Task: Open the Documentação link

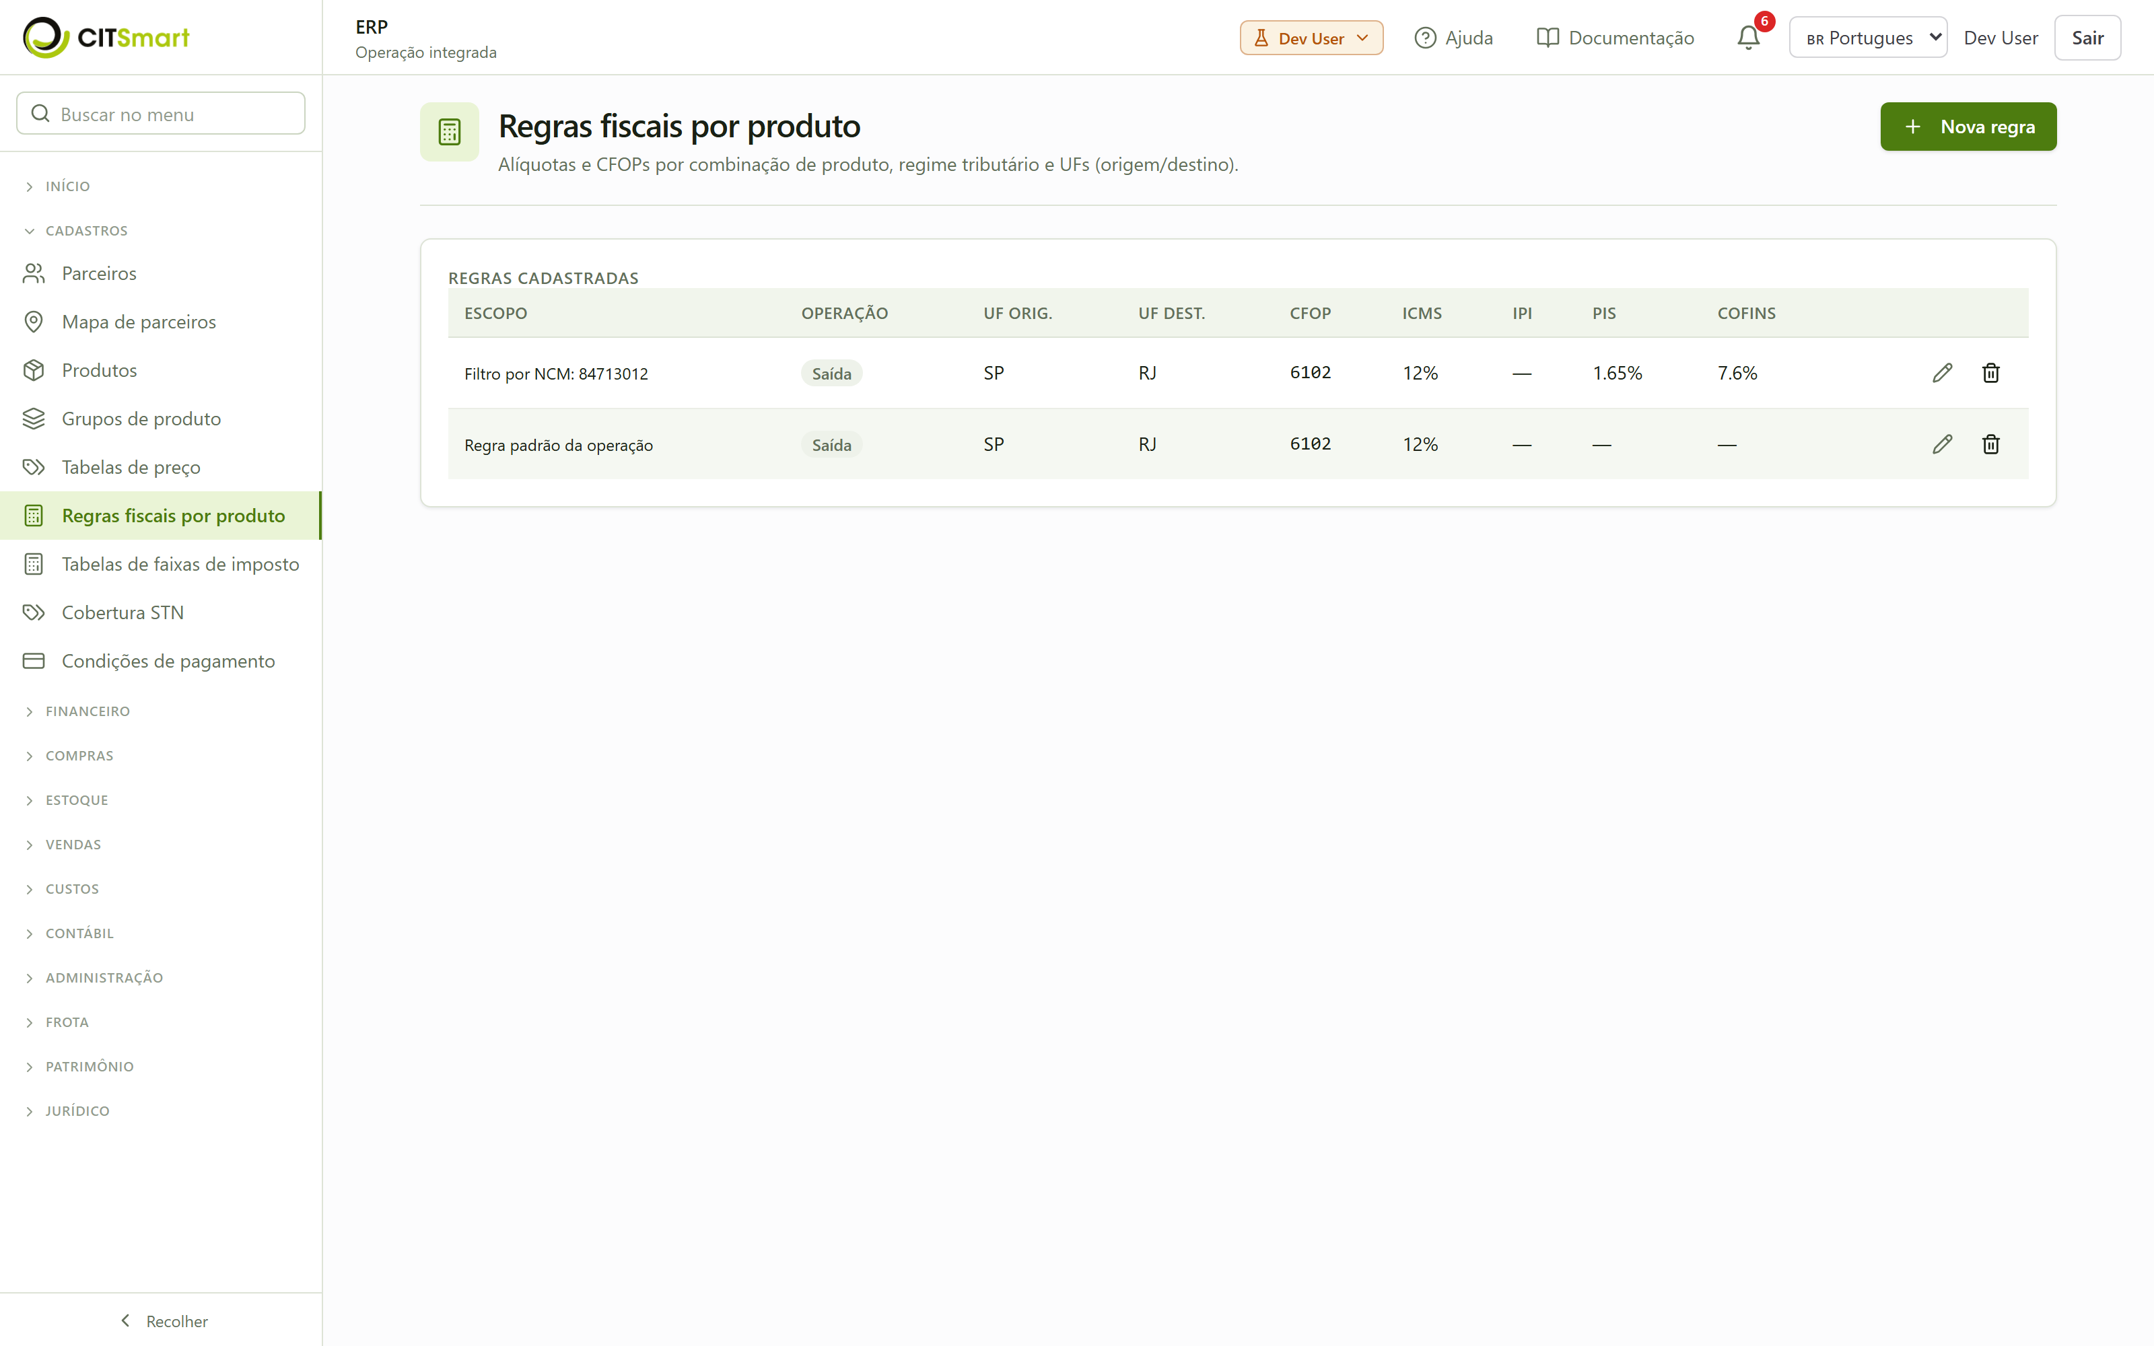Action: [1615, 38]
